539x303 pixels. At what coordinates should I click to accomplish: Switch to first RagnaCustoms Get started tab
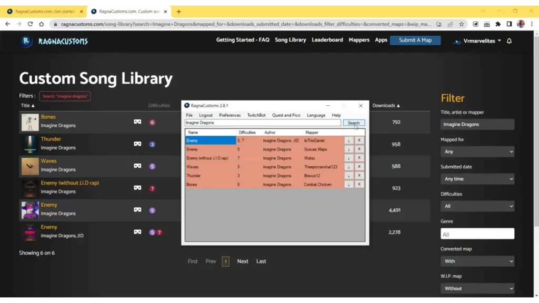click(45, 12)
